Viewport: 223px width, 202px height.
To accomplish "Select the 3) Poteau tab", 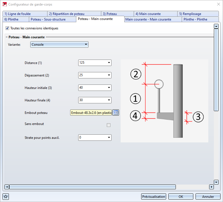I will 117,14.
